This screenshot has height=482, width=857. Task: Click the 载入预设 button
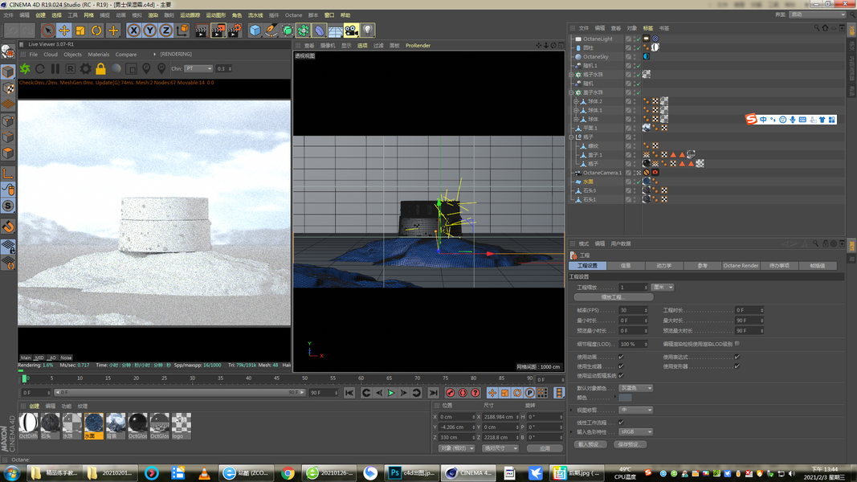[590, 444]
